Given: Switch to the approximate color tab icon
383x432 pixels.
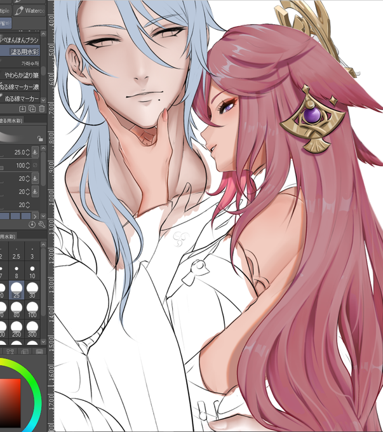Looking at the screenshot, I should click(x=25, y=351).
